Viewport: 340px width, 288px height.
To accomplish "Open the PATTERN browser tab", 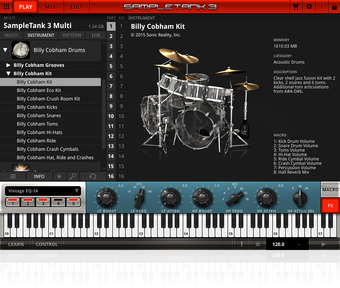I will [x=72, y=35].
